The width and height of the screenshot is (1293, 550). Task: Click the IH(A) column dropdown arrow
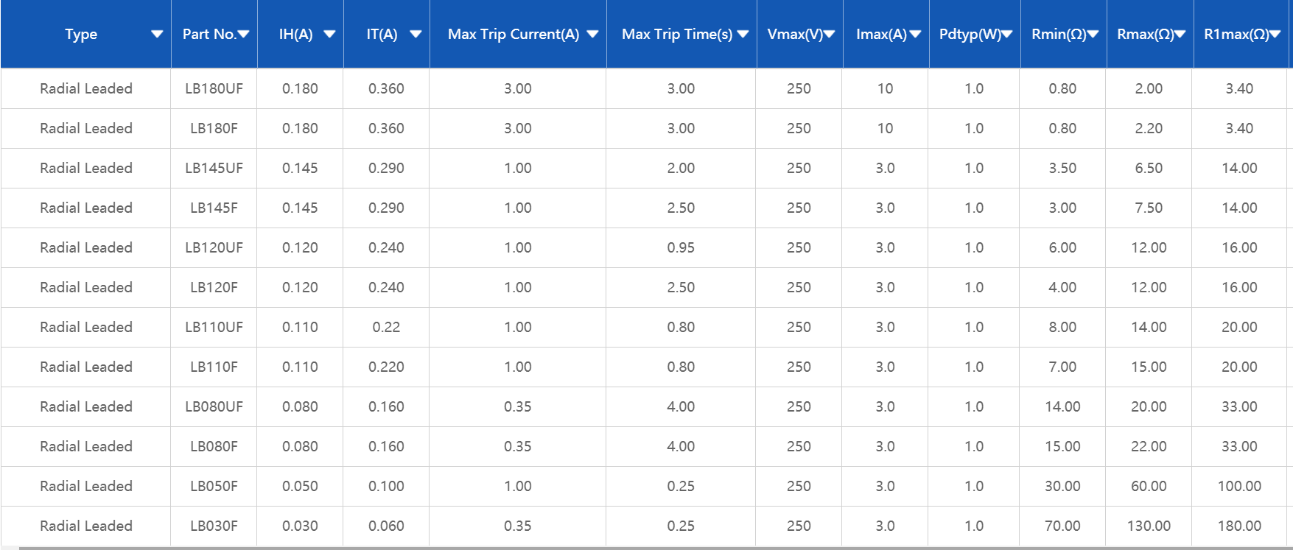[329, 35]
